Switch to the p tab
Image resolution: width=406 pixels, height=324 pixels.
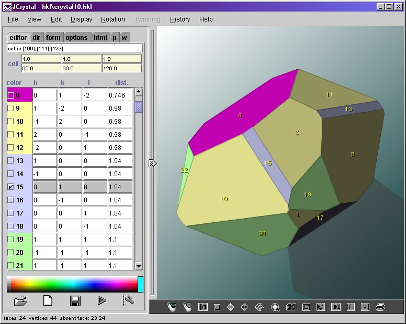coord(115,38)
